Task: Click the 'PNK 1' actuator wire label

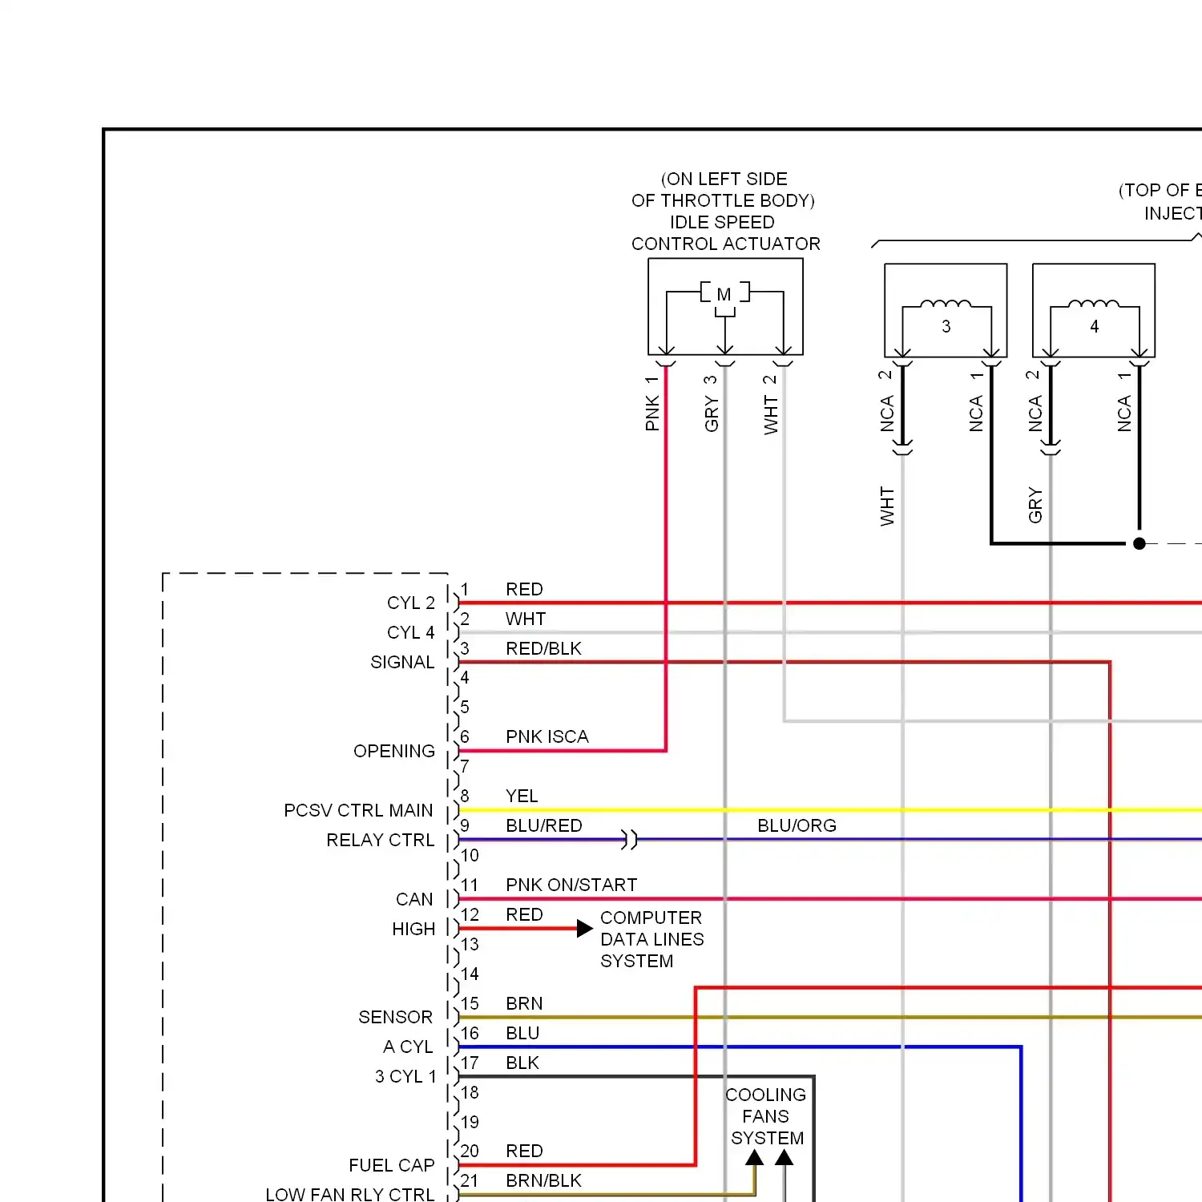Action: tap(652, 403)
